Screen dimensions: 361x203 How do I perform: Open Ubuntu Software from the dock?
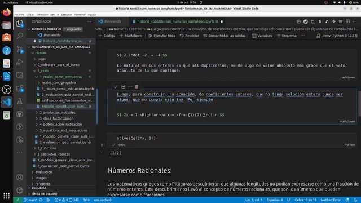[x=6, y=38]
